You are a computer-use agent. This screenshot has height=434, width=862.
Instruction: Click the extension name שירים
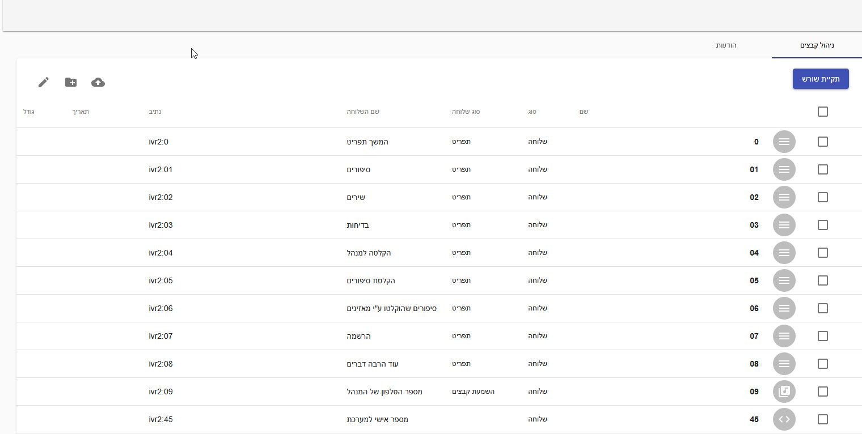[x=356, y=197]
